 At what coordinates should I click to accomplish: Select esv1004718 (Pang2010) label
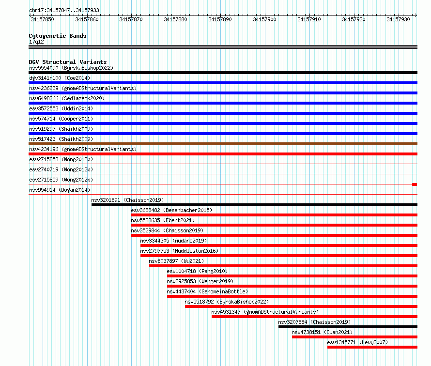[x=198, y=271]
